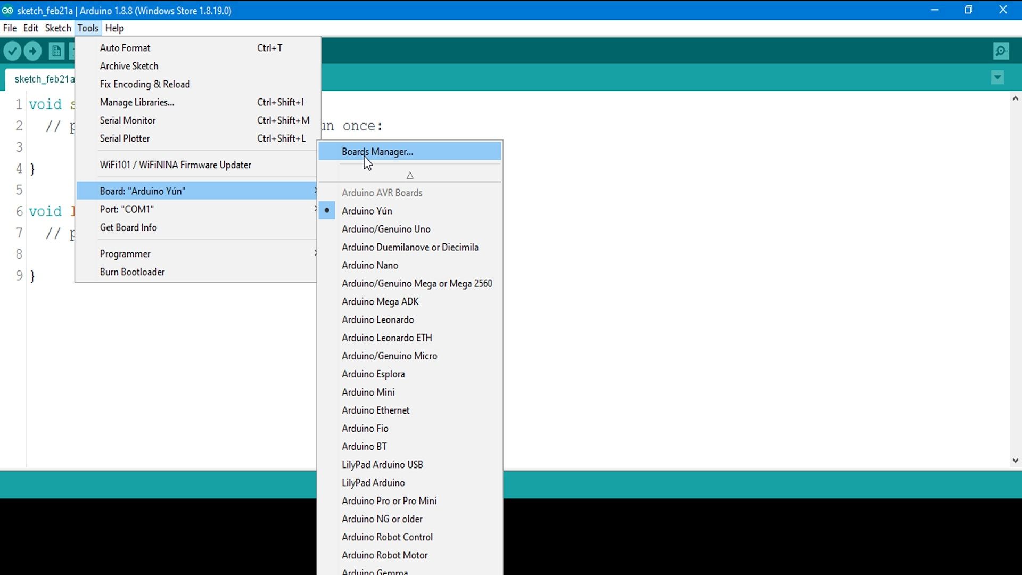Open the tab options dropdown arrow

tap(998, 78)
